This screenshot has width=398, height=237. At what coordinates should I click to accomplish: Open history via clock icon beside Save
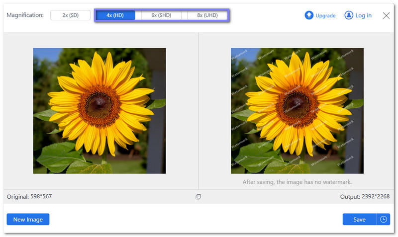(x=384, y=219)
